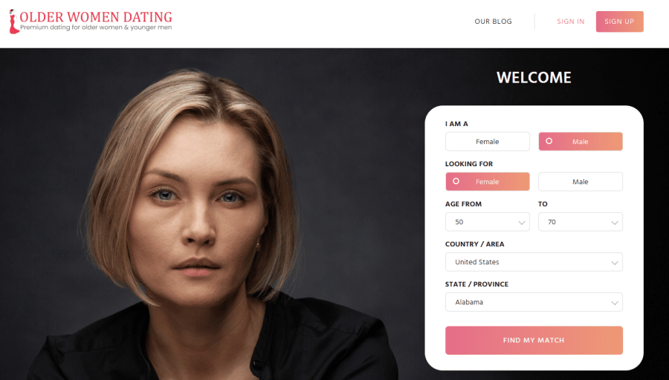669x380 pixels.
Task: Select Male under Looking For
Action: click(581, 182)
